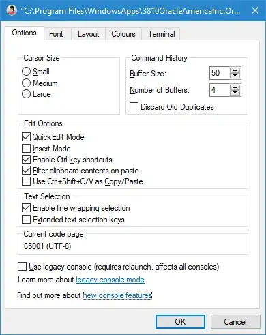This screenshot has height=335, width=266.
Task: Click the Number of Buffers input field
Action: [x=220, y=90]
